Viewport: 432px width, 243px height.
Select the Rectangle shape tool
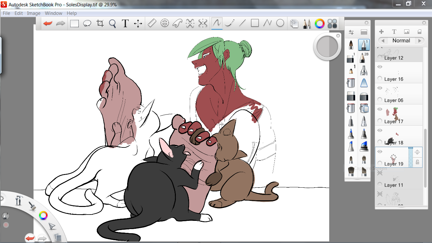click(x=255, y=23)
